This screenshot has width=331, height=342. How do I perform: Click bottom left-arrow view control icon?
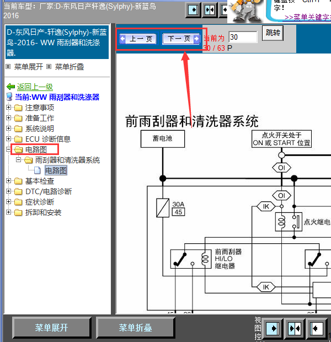click(316, 328)
